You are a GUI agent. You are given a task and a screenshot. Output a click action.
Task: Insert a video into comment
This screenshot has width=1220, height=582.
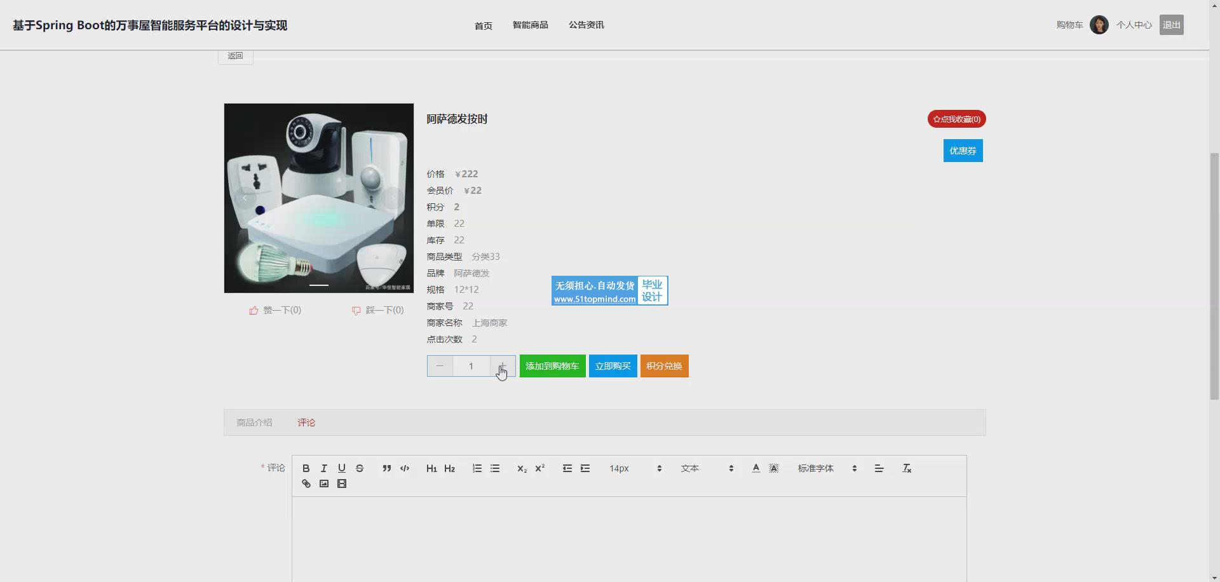pos(342,484)
